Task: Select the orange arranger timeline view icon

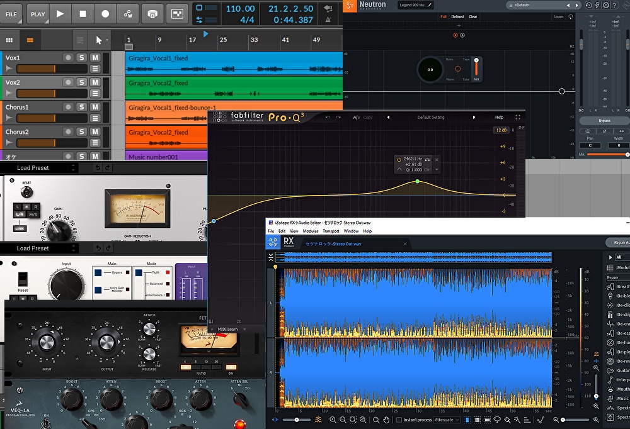Action: 30,40
